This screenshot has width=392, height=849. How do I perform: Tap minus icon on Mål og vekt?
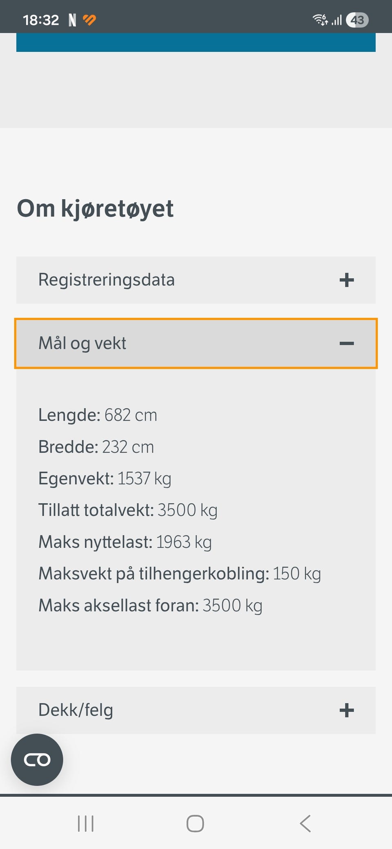[x=346, y=343]
